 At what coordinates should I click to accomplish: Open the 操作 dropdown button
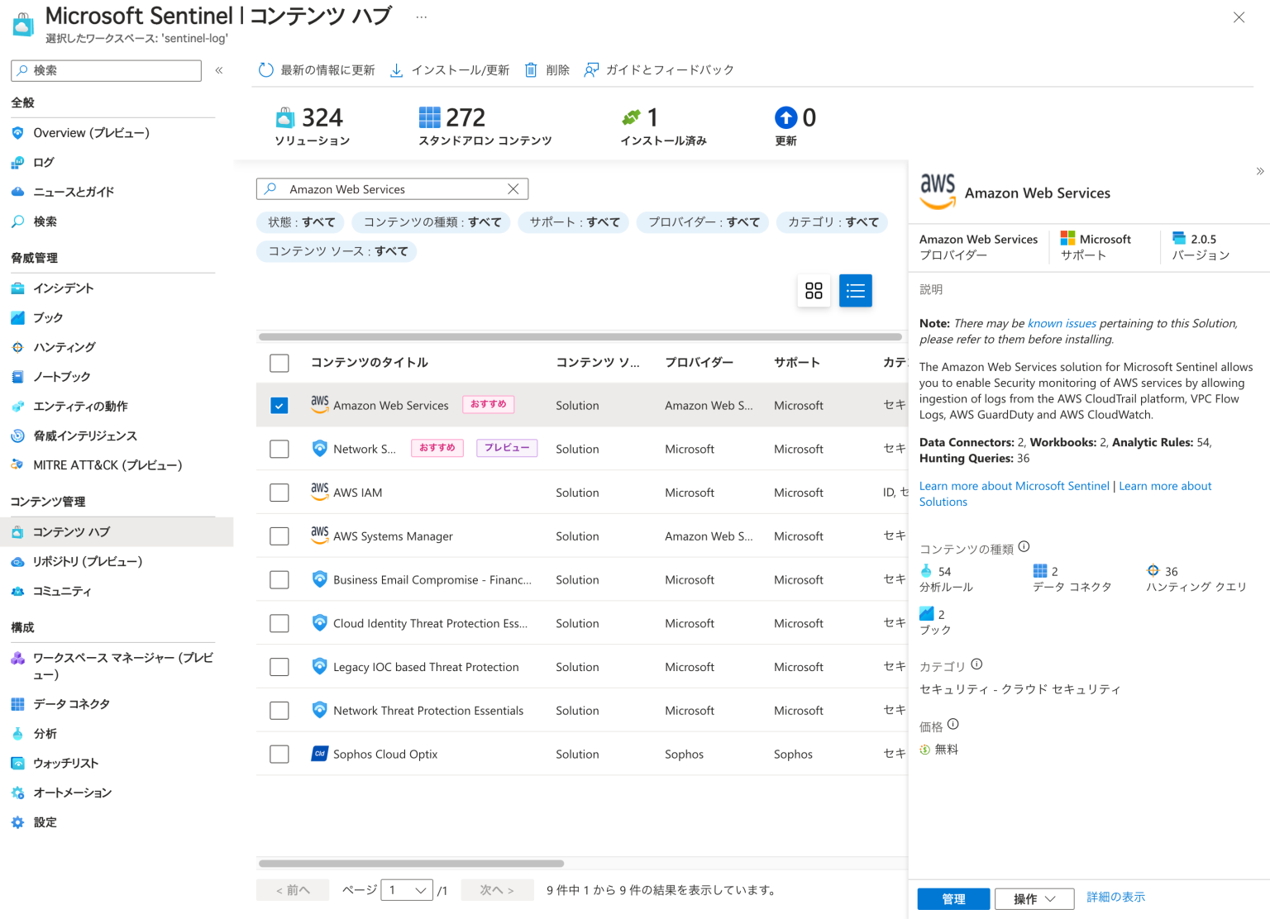point(1034,898)
